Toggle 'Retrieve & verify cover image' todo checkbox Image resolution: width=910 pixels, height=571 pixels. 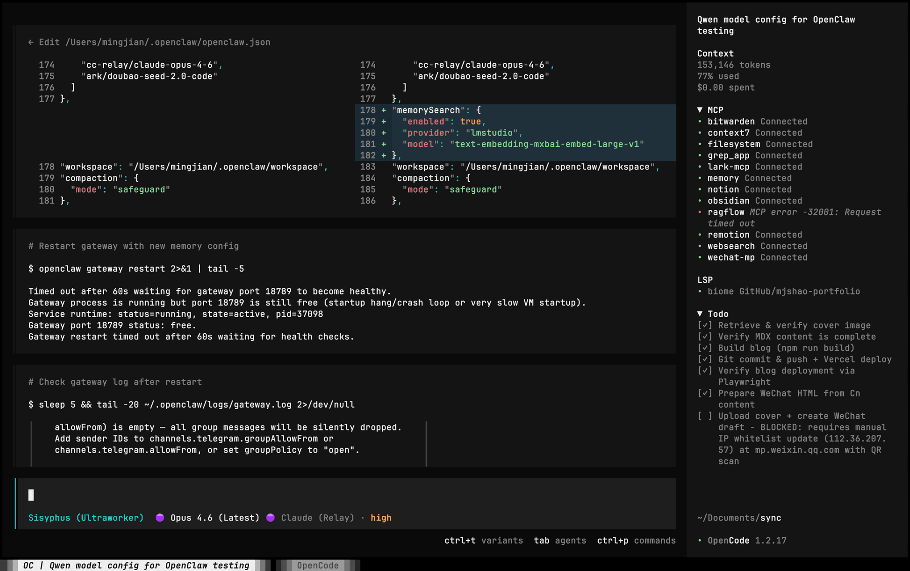point(705,326)
